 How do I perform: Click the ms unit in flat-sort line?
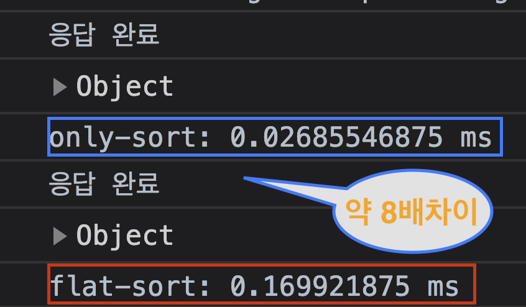click(443, 287)
